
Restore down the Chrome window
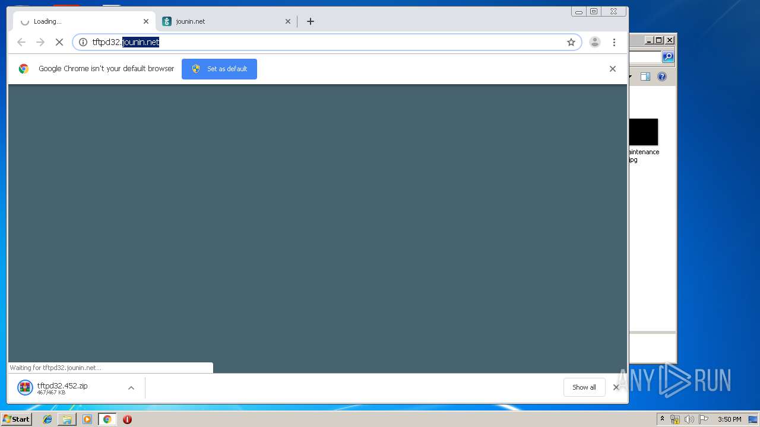pos(594,11)
